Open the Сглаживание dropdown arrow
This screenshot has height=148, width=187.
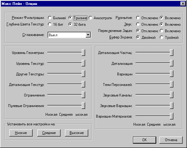(x=88, y=35)
